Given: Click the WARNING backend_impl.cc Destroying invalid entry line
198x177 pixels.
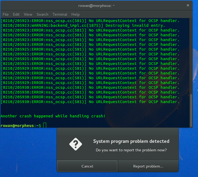Looking at the screenshot, I should point(83,25).
